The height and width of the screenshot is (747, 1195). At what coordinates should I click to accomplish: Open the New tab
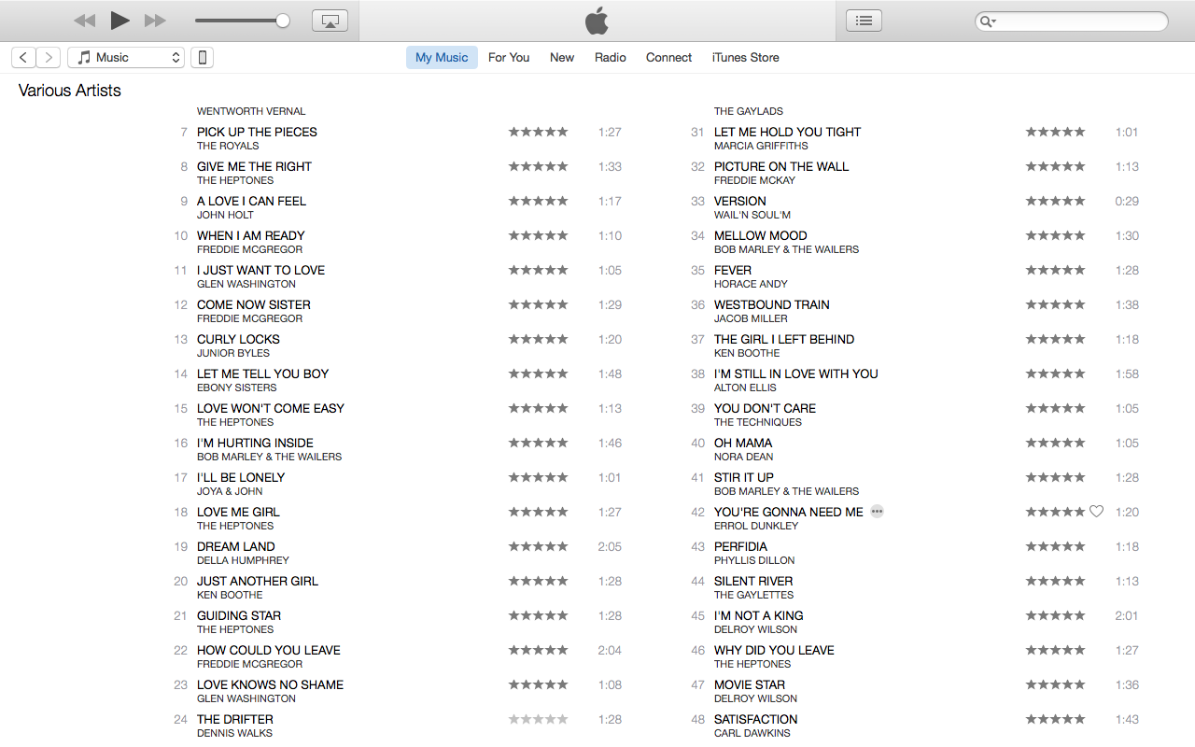click(562, 58)
